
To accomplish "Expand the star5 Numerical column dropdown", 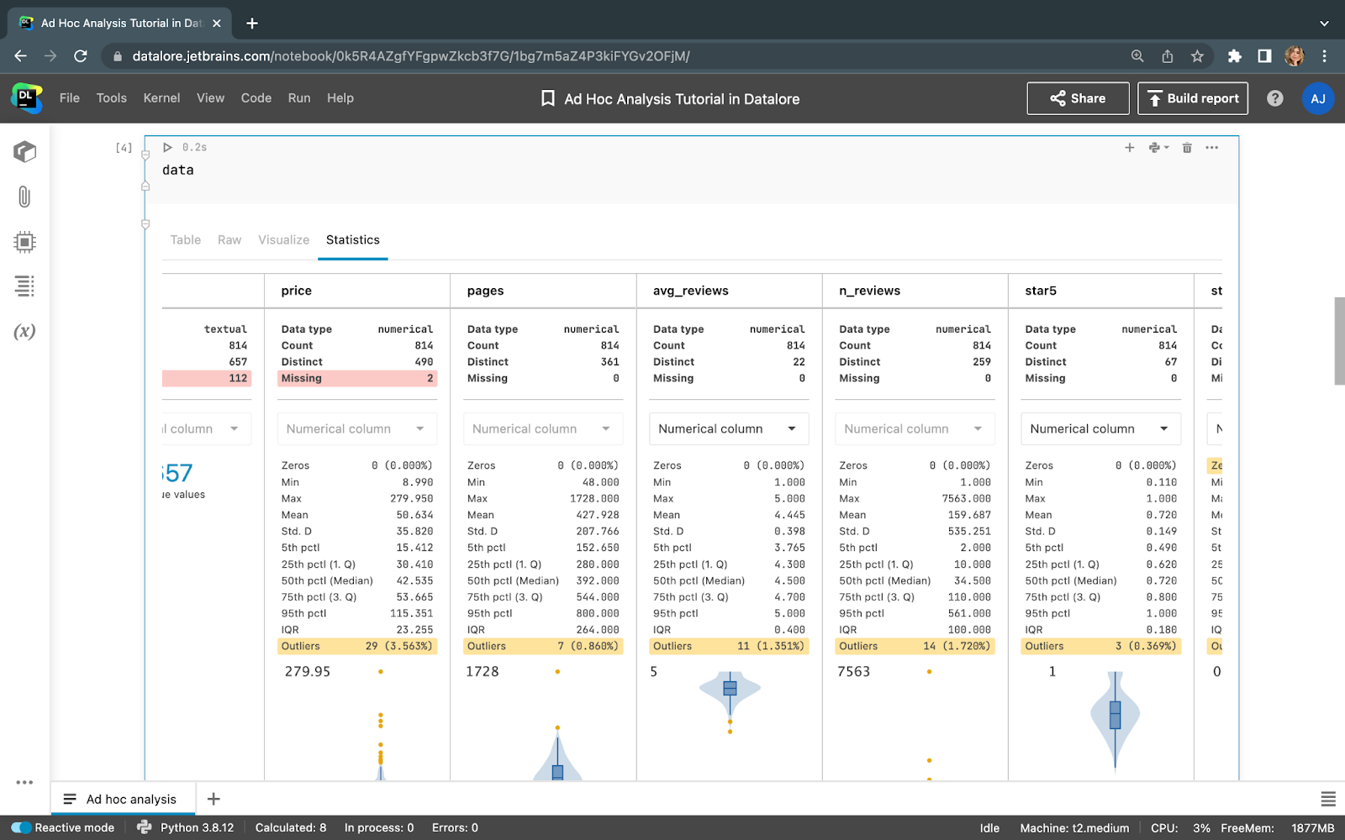I will point(1100,428).
